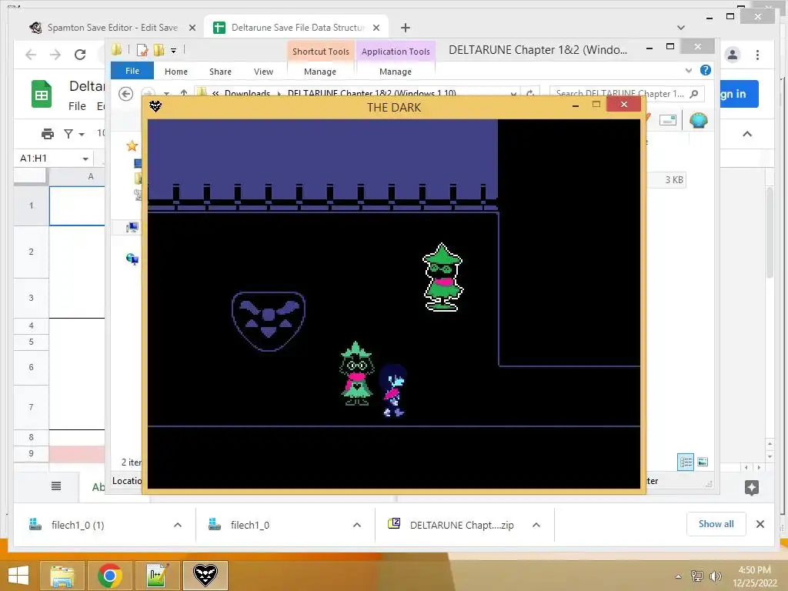
Task: Open Manage tab under Shortcut Tools
Action: tap(320, 72)
